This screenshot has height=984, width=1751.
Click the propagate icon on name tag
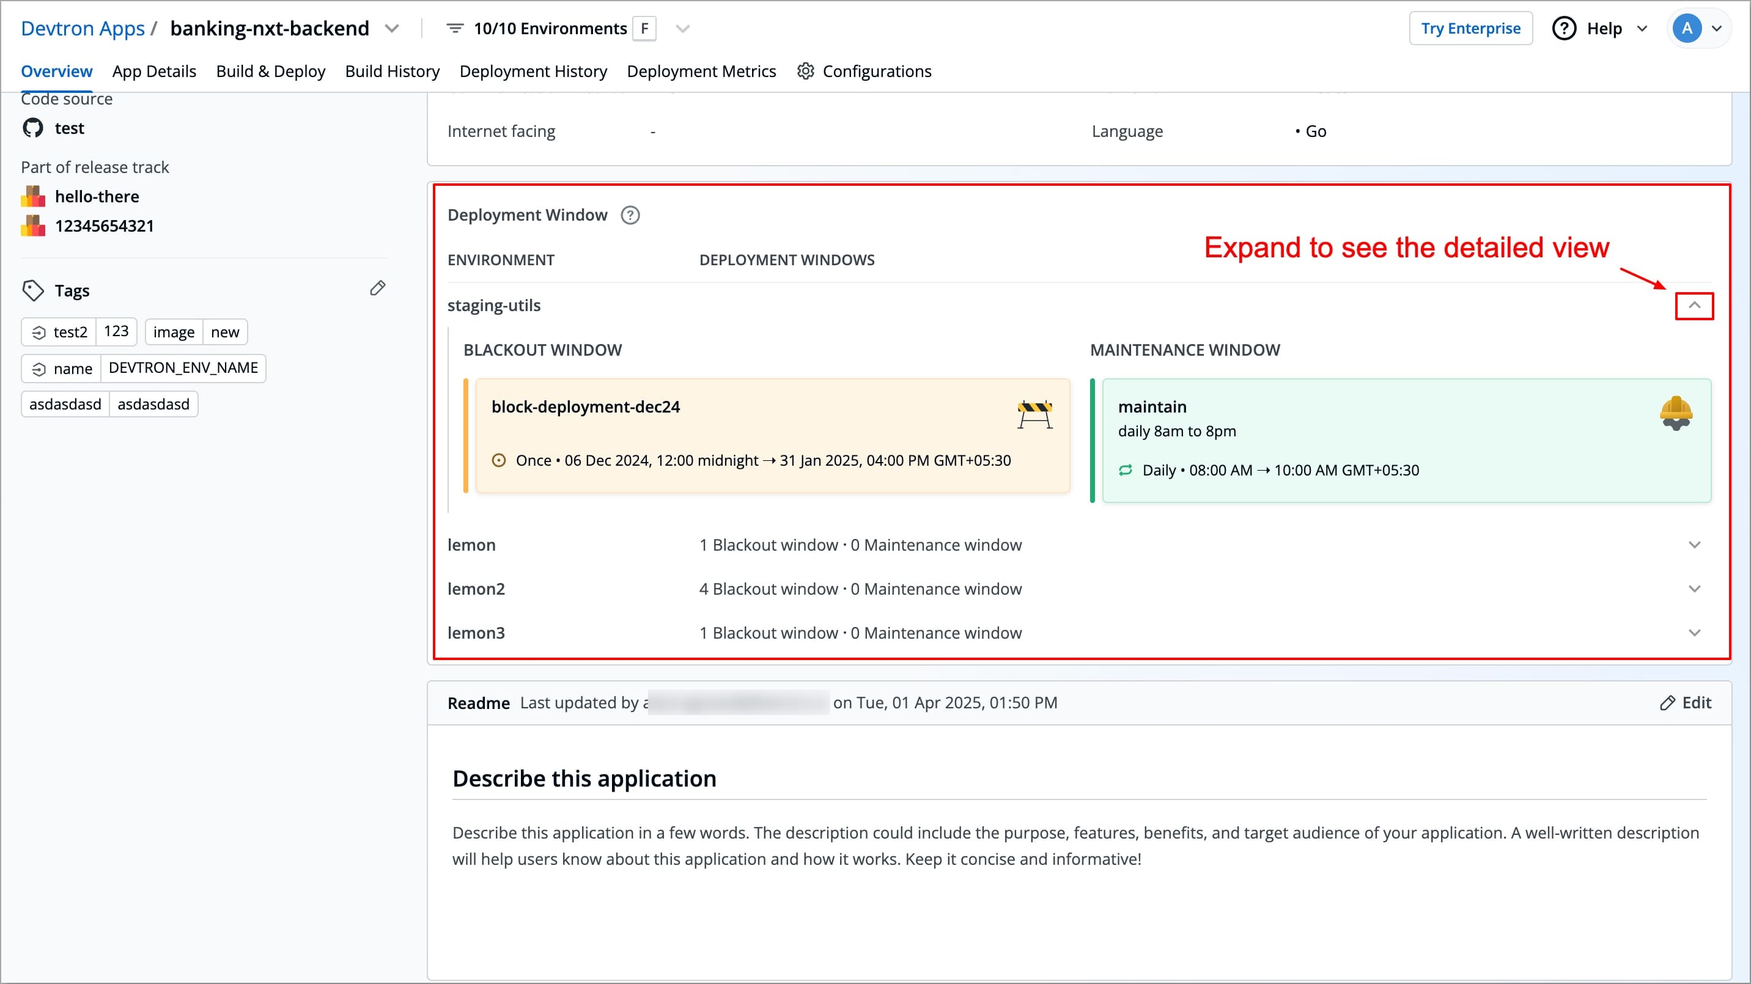[x=39, y=369]
